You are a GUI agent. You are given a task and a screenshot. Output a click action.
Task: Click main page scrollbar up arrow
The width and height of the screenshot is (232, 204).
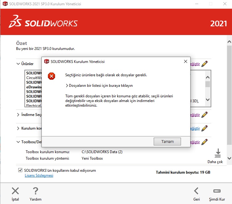229,42
